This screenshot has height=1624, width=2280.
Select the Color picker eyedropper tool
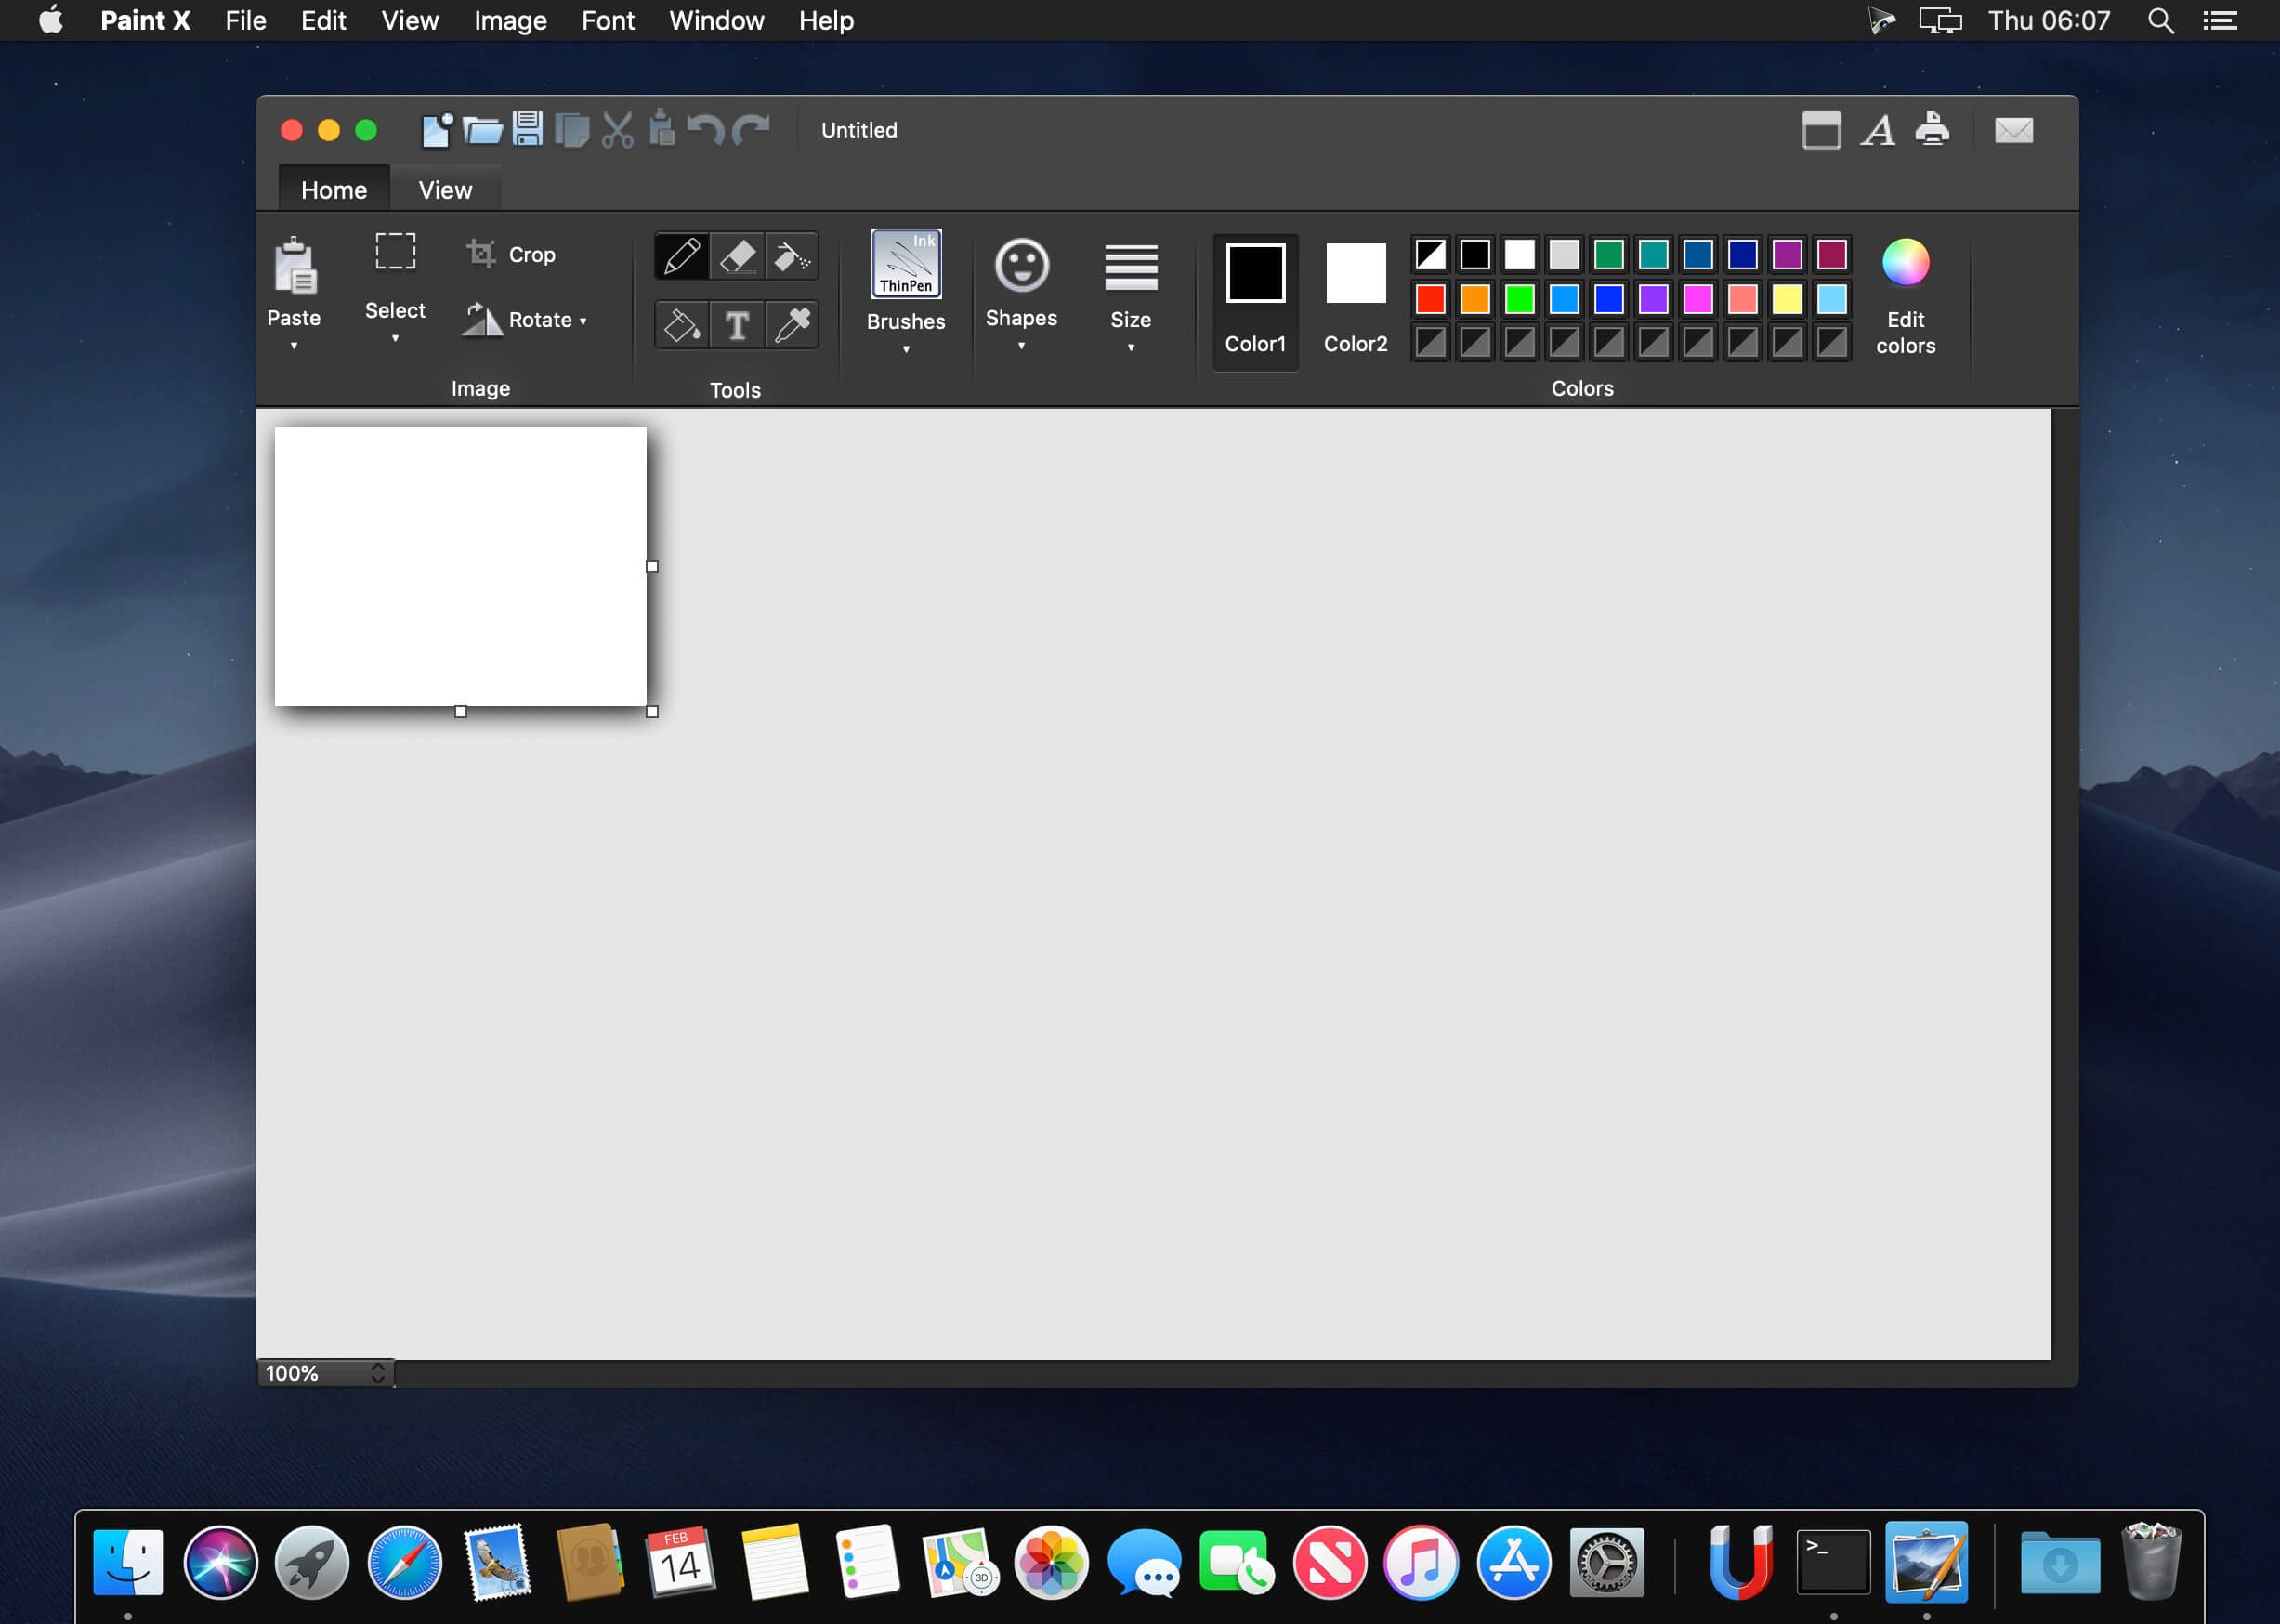click(x=792, y=325)
